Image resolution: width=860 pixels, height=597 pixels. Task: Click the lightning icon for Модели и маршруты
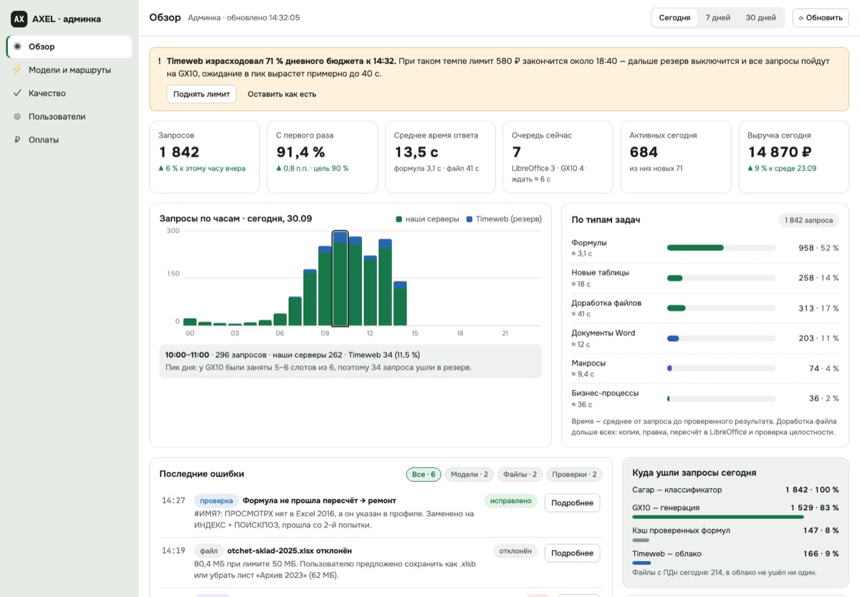point(17,70)
